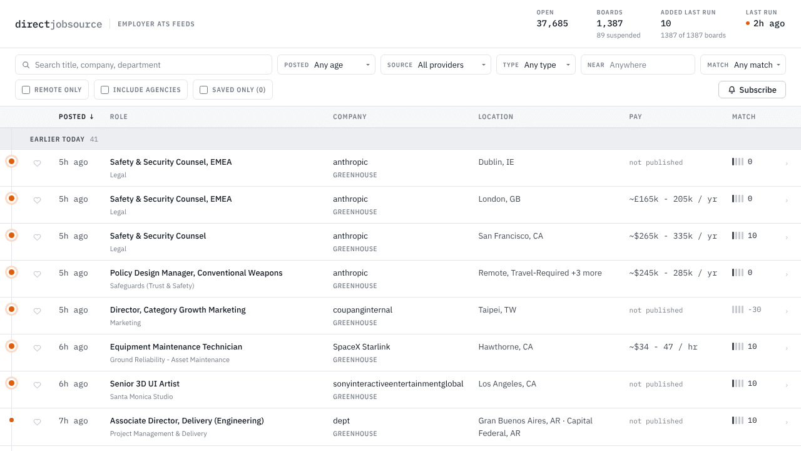The image size is (801, 451).
Task: Open the Equipment Maintenance Technician listing
Action: point(176,347)
